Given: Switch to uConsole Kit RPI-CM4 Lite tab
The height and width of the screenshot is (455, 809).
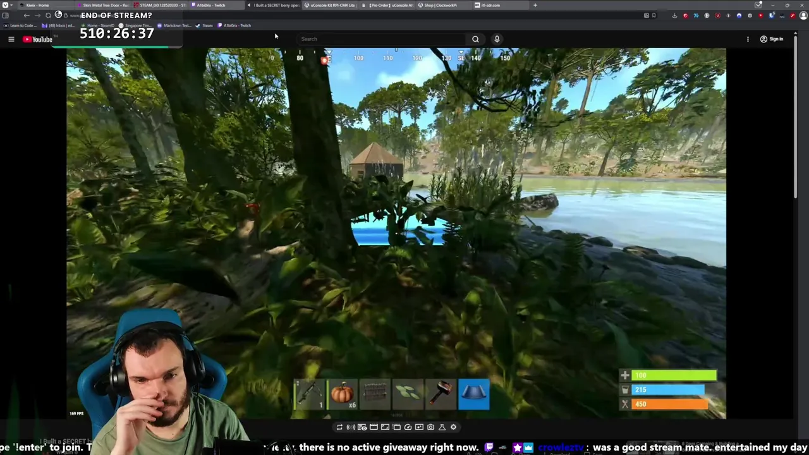Looking at the screenshot, I should pos(331,5).
